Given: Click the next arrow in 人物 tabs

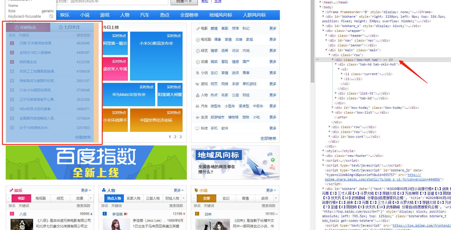Looking at the screenshot, I should (x=184, y=198).
